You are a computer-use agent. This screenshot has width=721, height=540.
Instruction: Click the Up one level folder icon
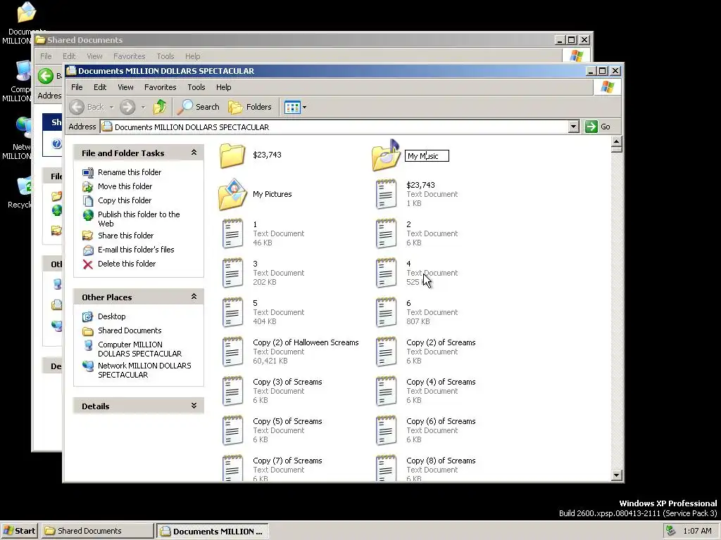coord(160,107)
